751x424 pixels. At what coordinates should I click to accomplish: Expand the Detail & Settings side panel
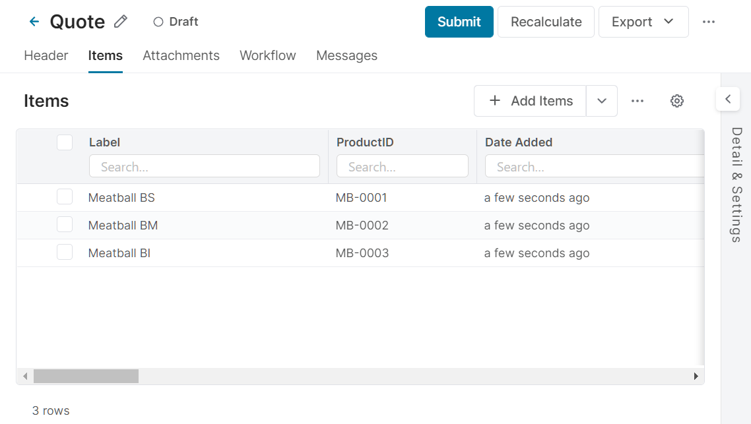[x=727, y=100]
